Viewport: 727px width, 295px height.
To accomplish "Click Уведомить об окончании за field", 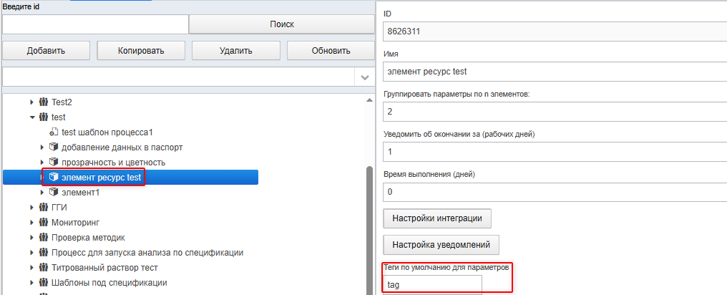I will (555, 152).
